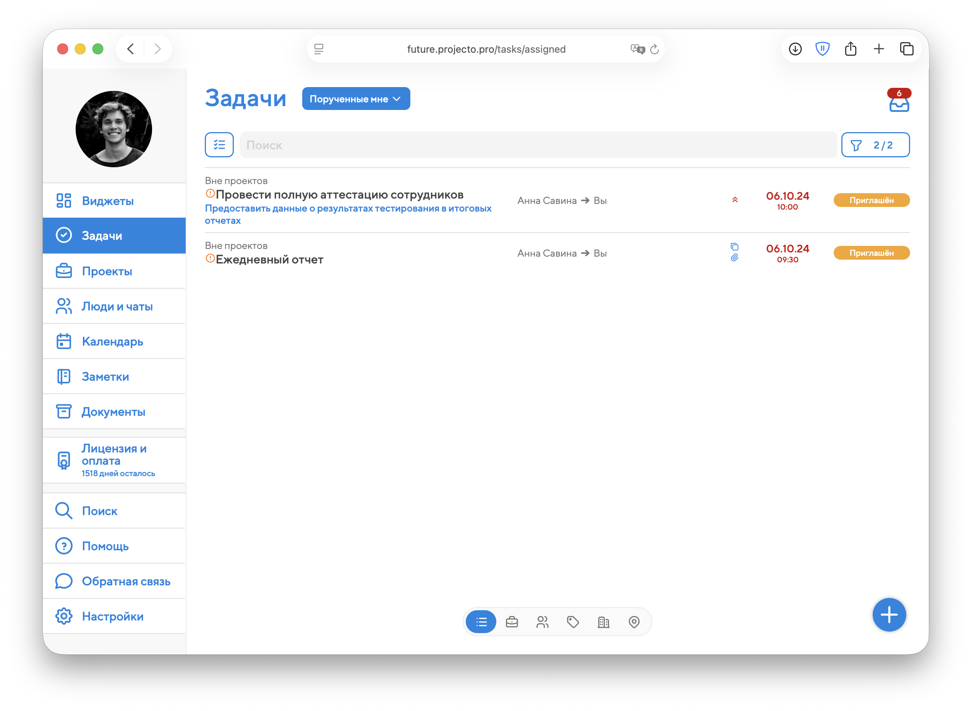
Task: Select the briefcase projects grouping icon
Action: tap(512, 622)
